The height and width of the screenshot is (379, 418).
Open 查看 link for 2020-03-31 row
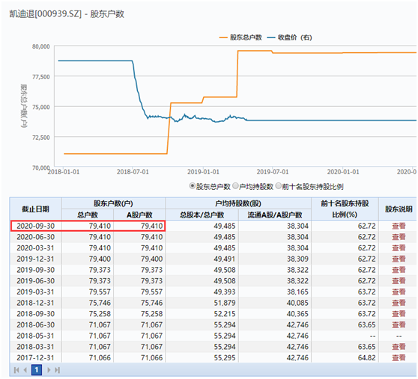399,248
